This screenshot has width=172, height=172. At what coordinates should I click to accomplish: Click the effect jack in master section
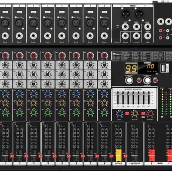148,36
